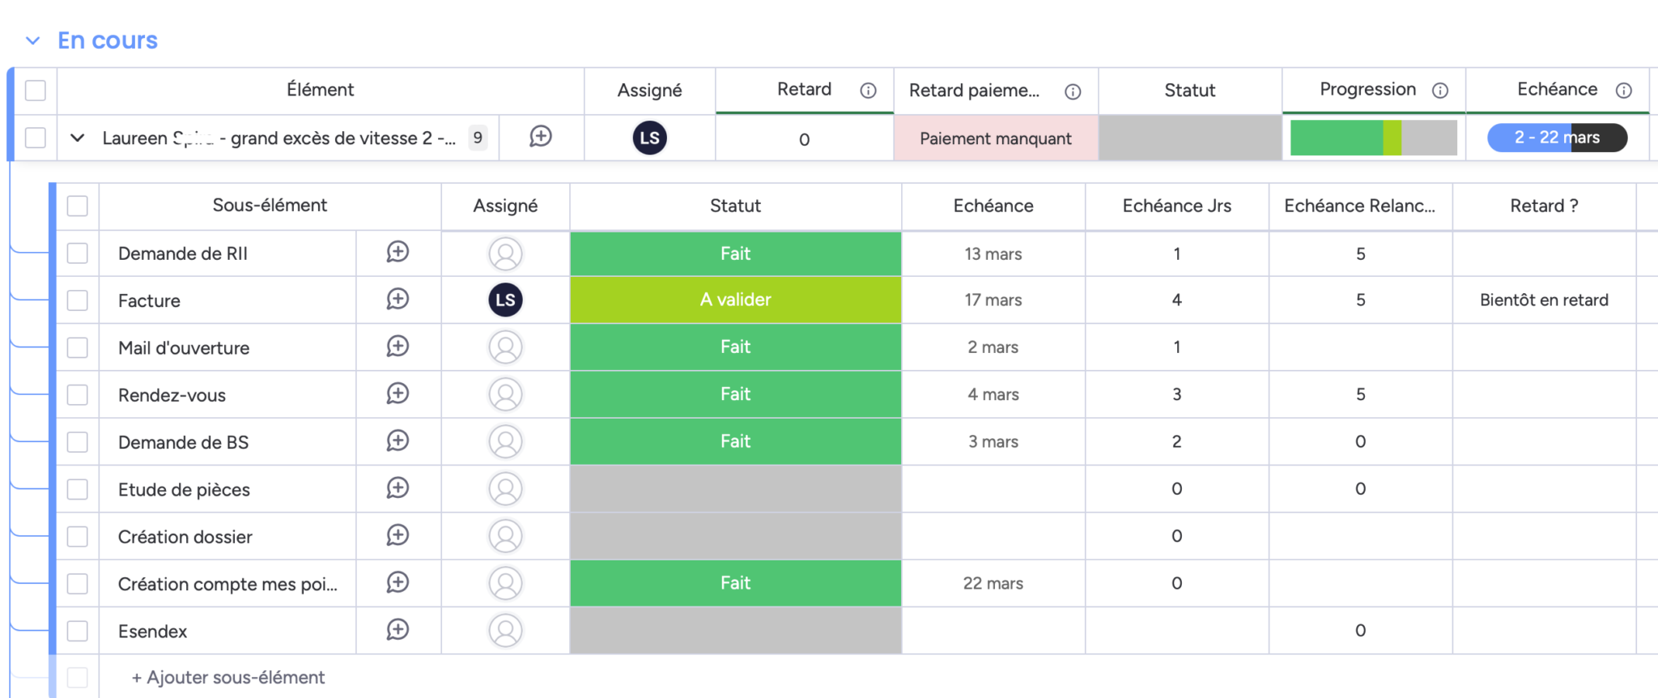Click the LS avatar on Facture row

(x=505, y=300)
